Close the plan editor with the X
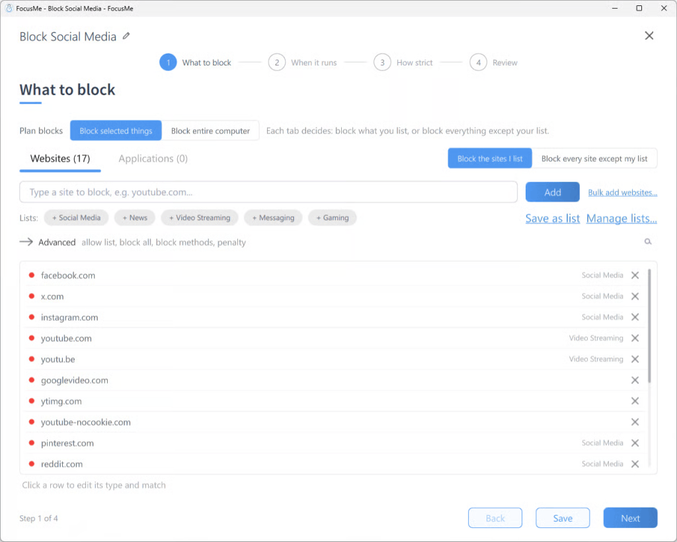This screenshot has width=677, height=542. [649, 36]
